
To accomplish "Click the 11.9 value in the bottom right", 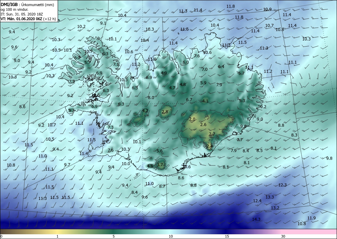I will click(311, 218).
